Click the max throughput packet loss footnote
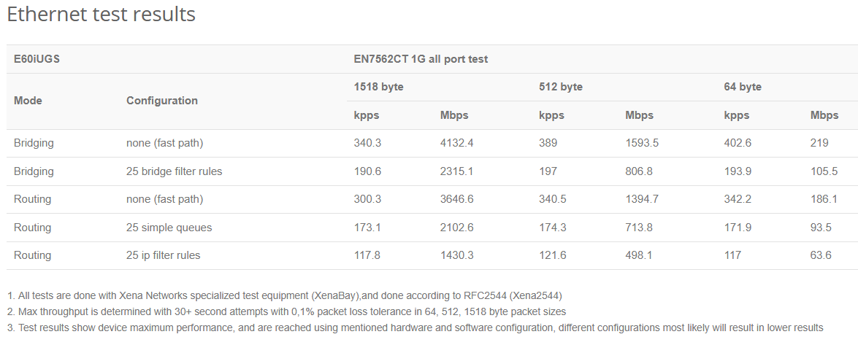This screenshot has width=858, height=345. click(287, 311)
